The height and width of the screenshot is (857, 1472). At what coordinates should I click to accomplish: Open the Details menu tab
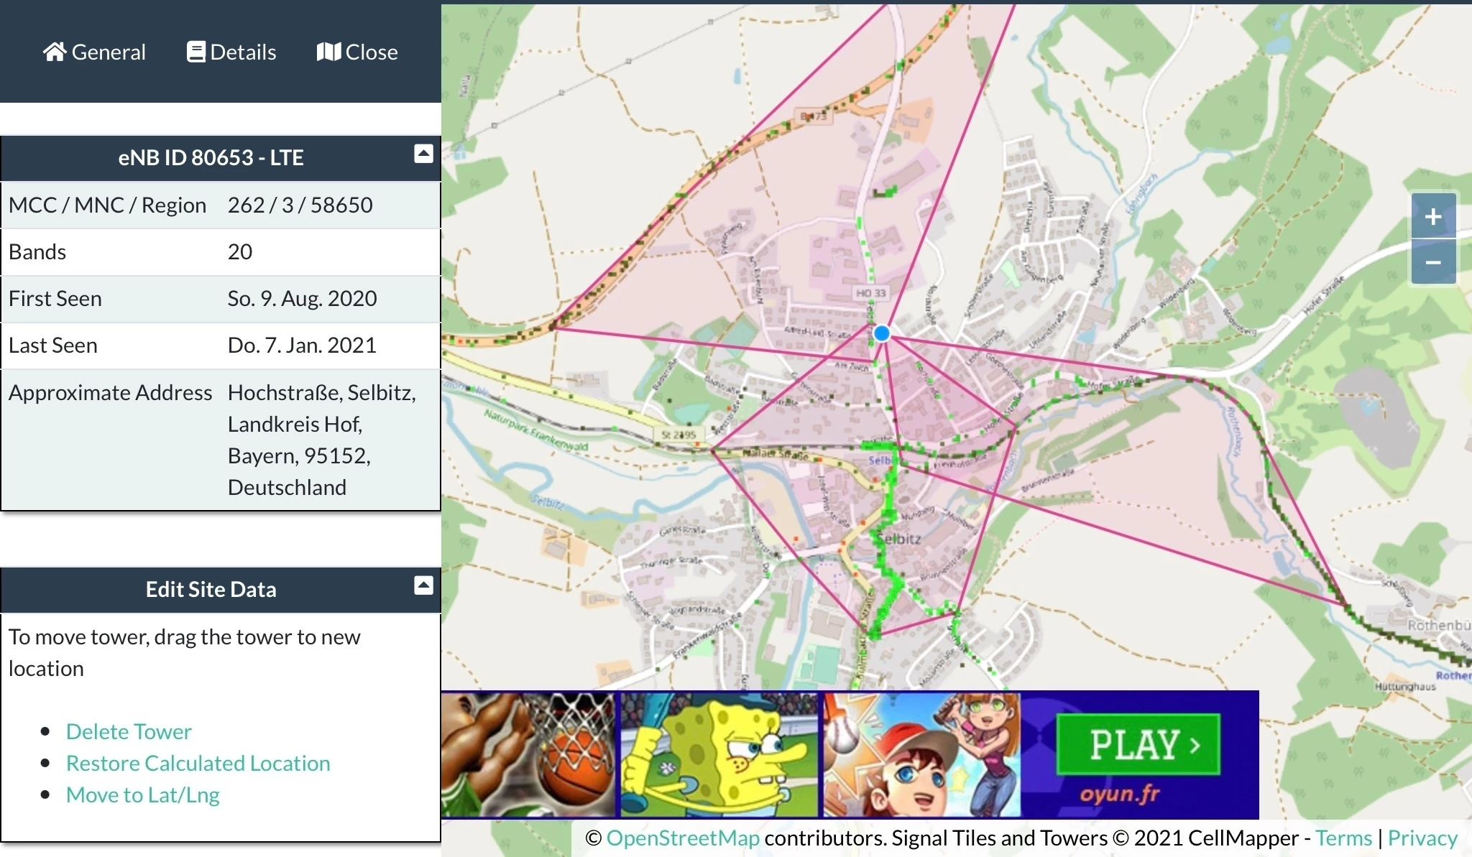point(243,52)
